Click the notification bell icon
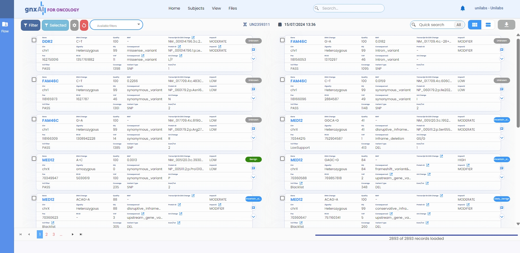The image size is (520, 253). point(463,8)
